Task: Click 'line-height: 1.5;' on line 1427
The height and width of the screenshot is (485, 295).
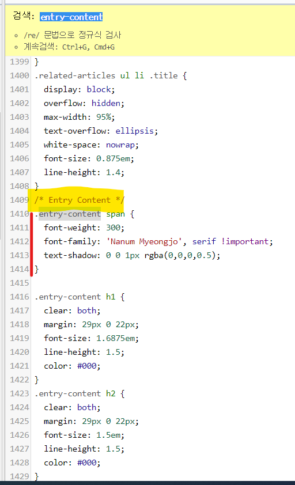Action: tap(84, 449)
